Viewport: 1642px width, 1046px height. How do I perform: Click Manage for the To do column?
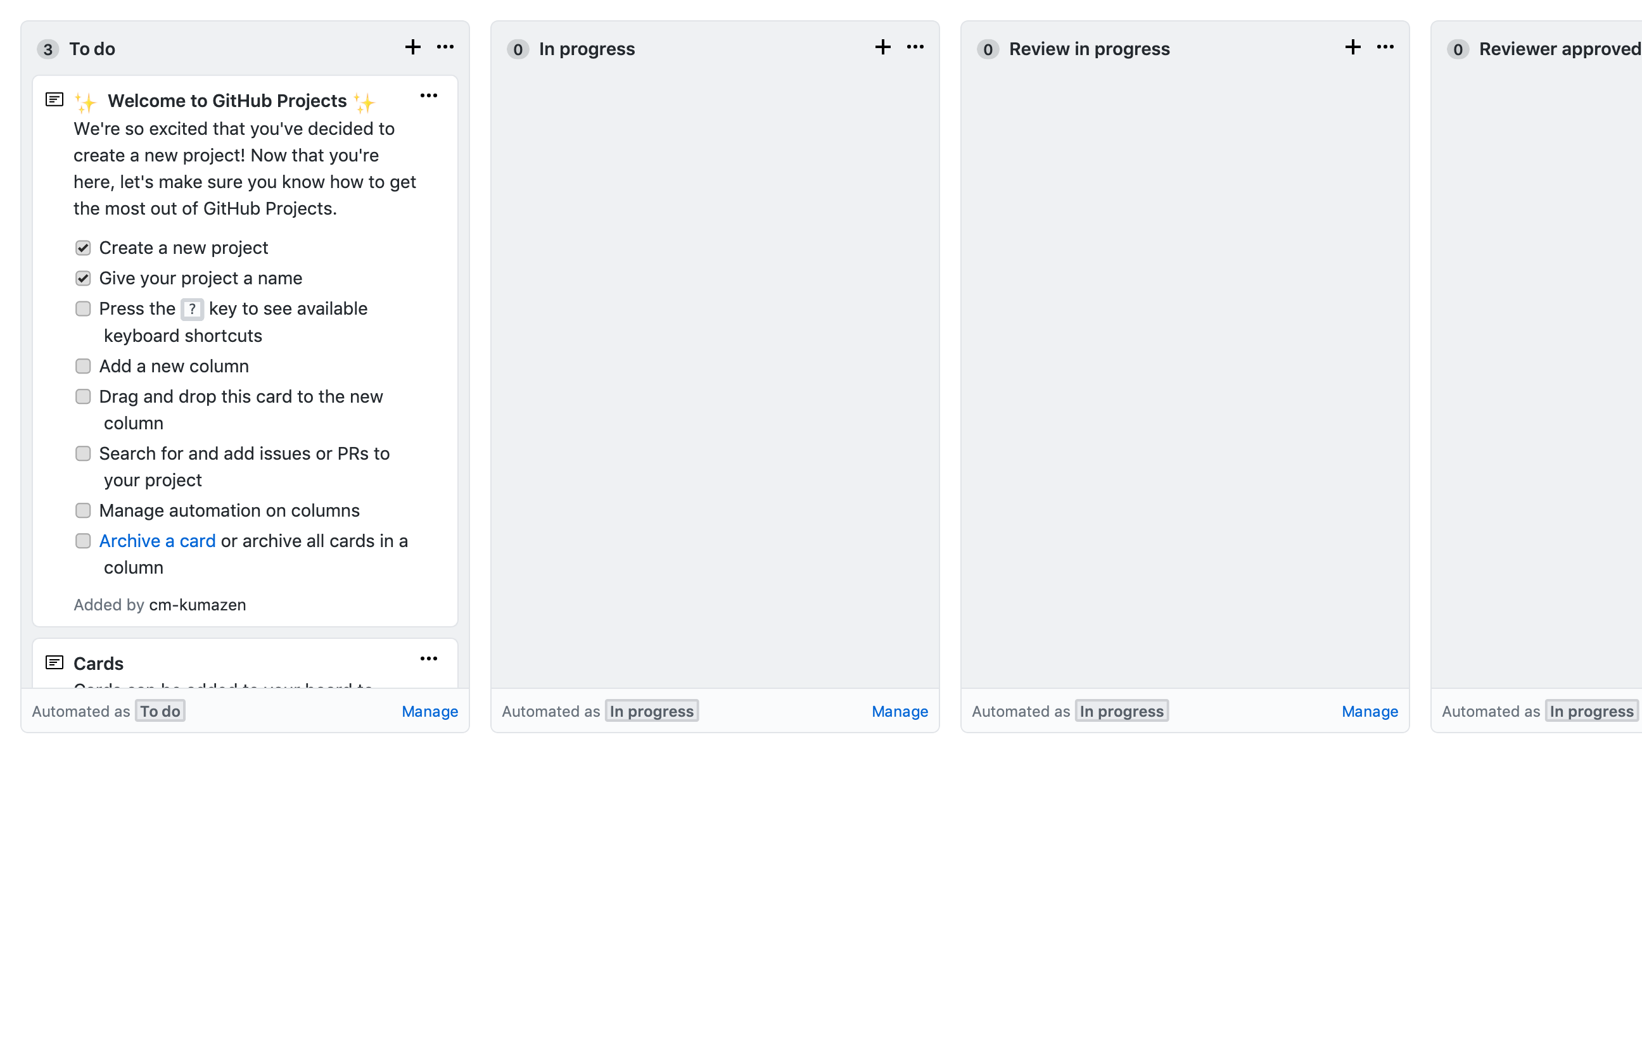(x=430, y=712)
